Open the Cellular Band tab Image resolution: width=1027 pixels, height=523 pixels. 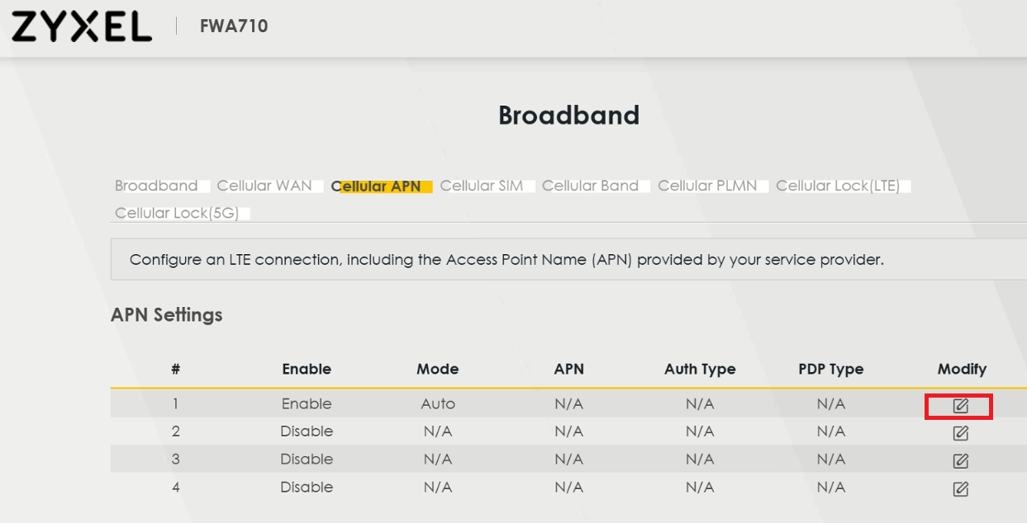tap(590, 186)
